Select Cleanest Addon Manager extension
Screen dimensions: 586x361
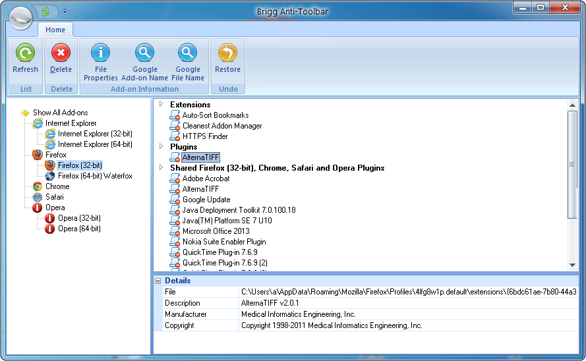click(x=222, y=126)
